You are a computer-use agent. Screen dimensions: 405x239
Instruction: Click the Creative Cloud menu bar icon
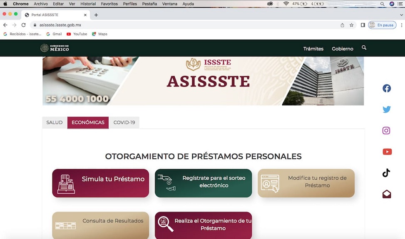point(270,4)
